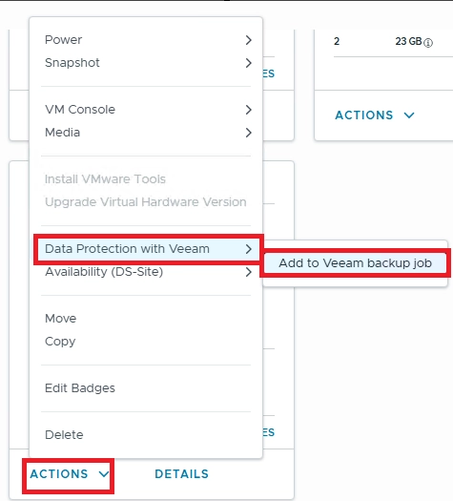Image resolution: width=453 pixels, height=501 pixels.
Task: Expand the Snapshot submenu chevron
Action: point(248,63)
